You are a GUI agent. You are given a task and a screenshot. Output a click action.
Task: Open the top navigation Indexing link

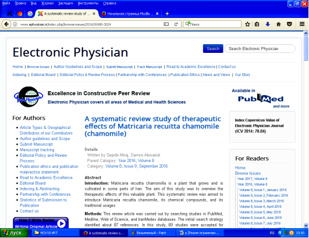pyautogui.click(x=19, y=75)
